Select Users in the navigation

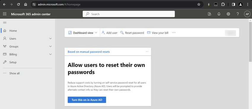click(13, 39)
